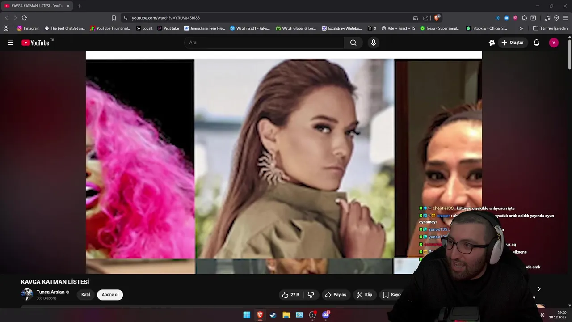Click the blue sound-wave extension icon
The height and width of the screenshot is (322, 572).
click(x=497, y=18)
